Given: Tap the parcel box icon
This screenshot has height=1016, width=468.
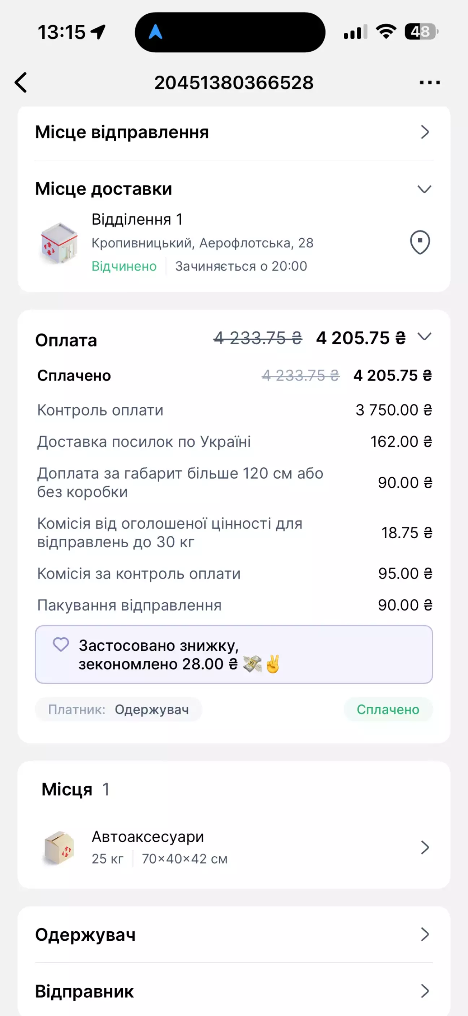Looking at the screenshot, I should [59, 847].
